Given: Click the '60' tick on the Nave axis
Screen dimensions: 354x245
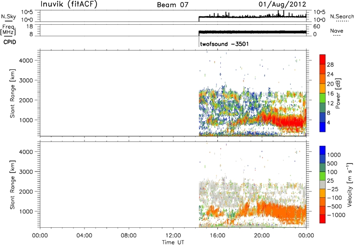Looking at the screenshot, I should 316,27.
